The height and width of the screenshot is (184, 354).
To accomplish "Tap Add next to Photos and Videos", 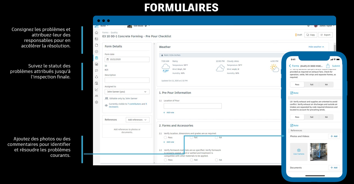I will [334, 136].
